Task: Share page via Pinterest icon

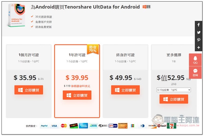Action: click(198, 40)
